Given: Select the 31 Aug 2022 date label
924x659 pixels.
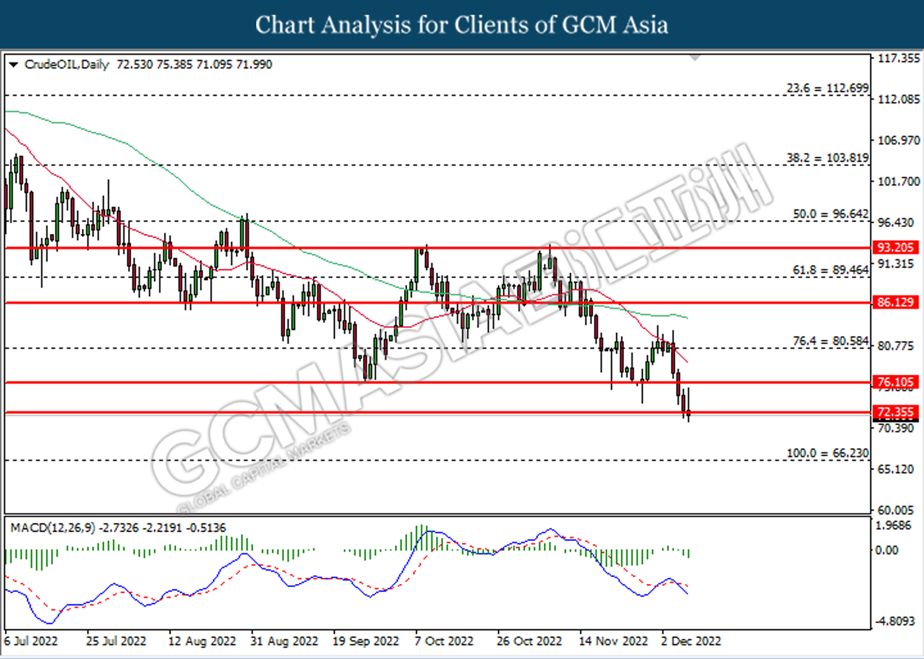Looking at the screenshot, I should 284,641.
